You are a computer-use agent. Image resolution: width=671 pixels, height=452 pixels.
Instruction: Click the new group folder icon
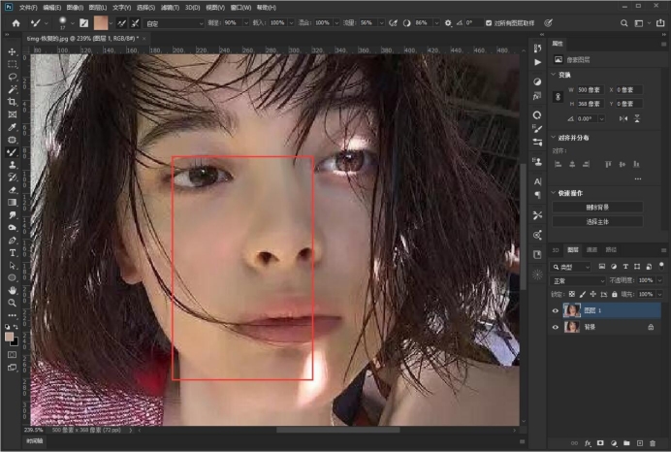[x=626, y=443]
